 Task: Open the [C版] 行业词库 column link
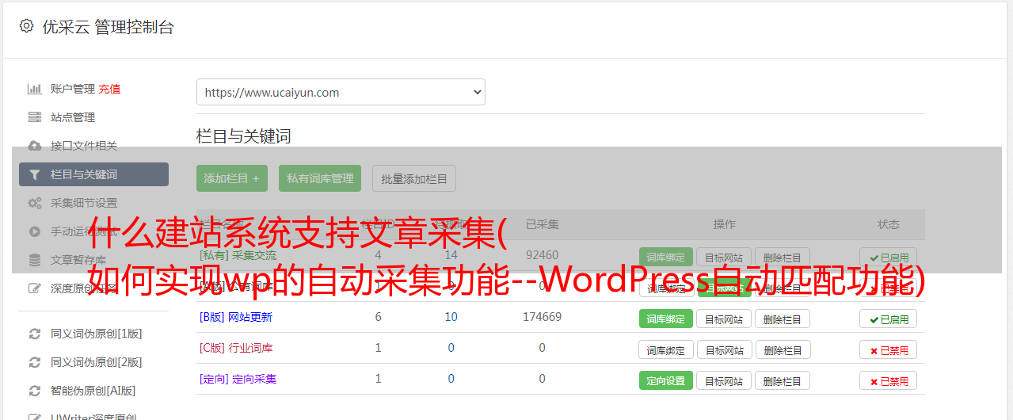[x=235, y=348]
